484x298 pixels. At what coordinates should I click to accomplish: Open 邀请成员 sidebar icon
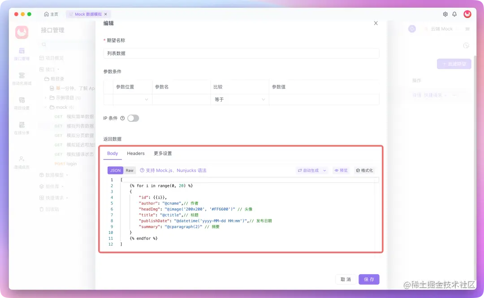pos(22,162)
